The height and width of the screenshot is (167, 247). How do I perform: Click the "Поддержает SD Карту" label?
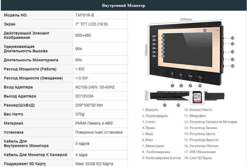[25, 164]
